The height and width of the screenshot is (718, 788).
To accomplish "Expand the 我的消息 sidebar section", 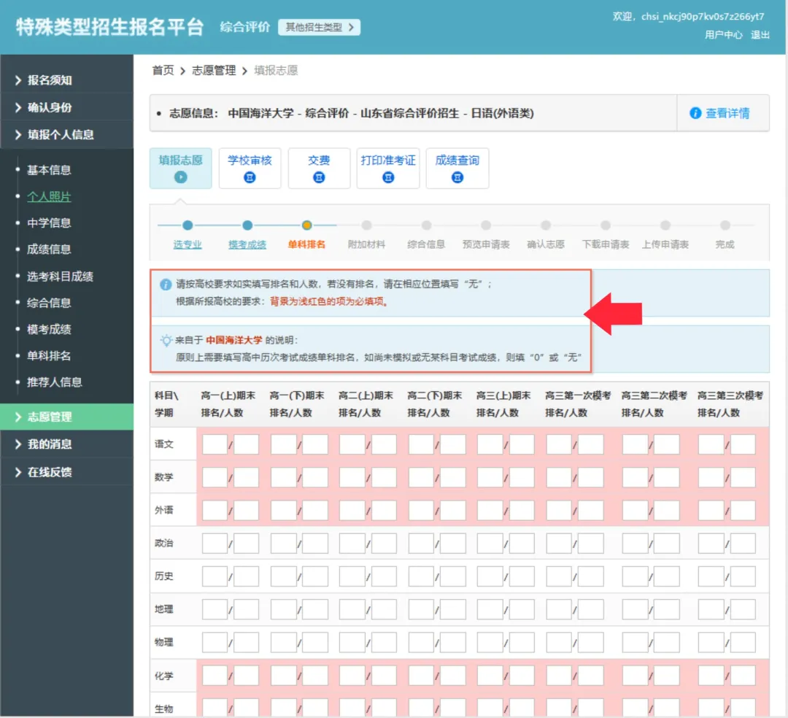I will 67,444.
